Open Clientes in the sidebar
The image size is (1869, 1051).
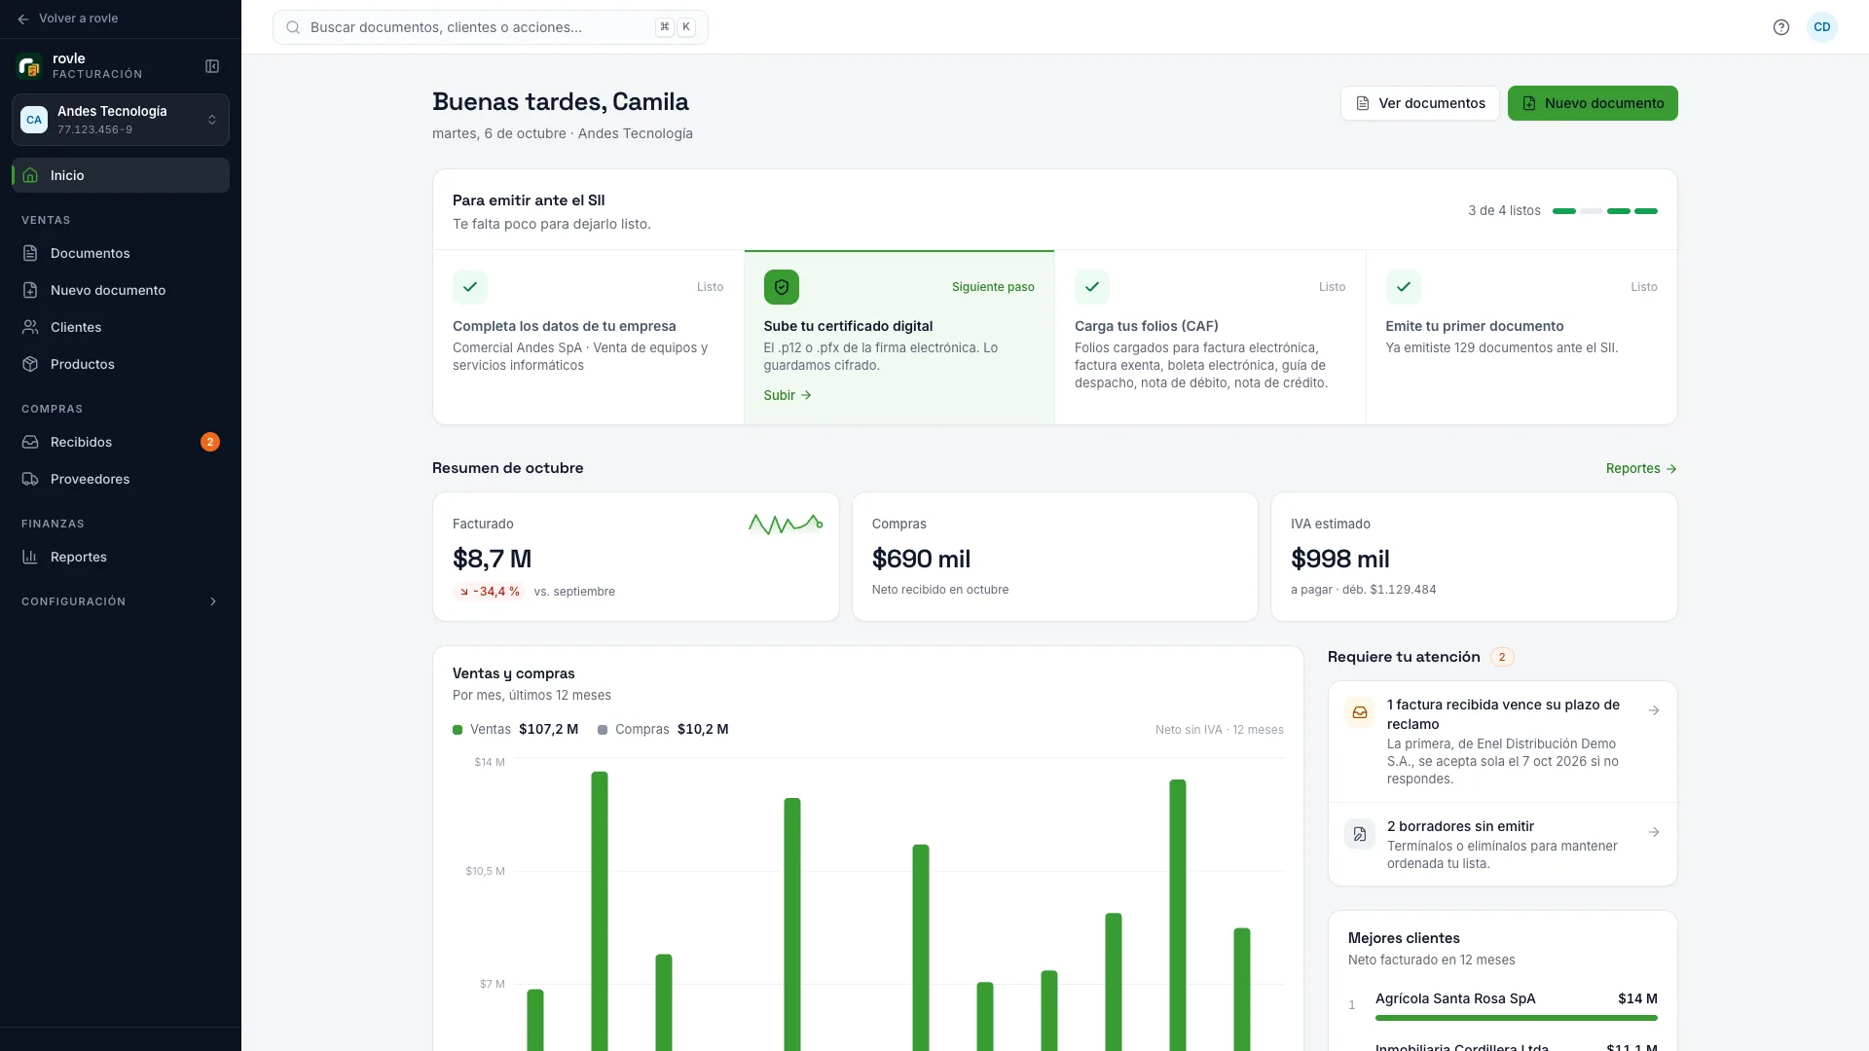pyautogui.click(x=121, y=327)
